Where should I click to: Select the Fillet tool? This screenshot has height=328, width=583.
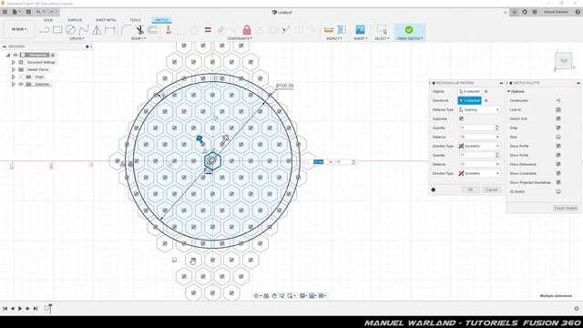[127, 30]
